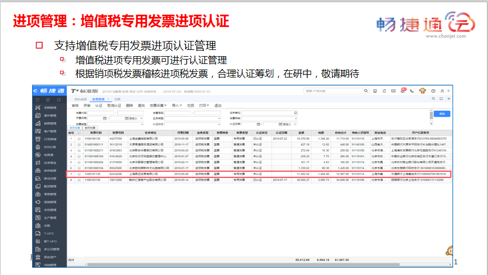Open the 发票种类 combo box
This screenshot has width=488, height=275.
270,118
